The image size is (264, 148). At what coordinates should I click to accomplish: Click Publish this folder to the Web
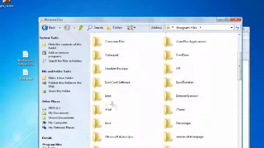tap(65, 84)
